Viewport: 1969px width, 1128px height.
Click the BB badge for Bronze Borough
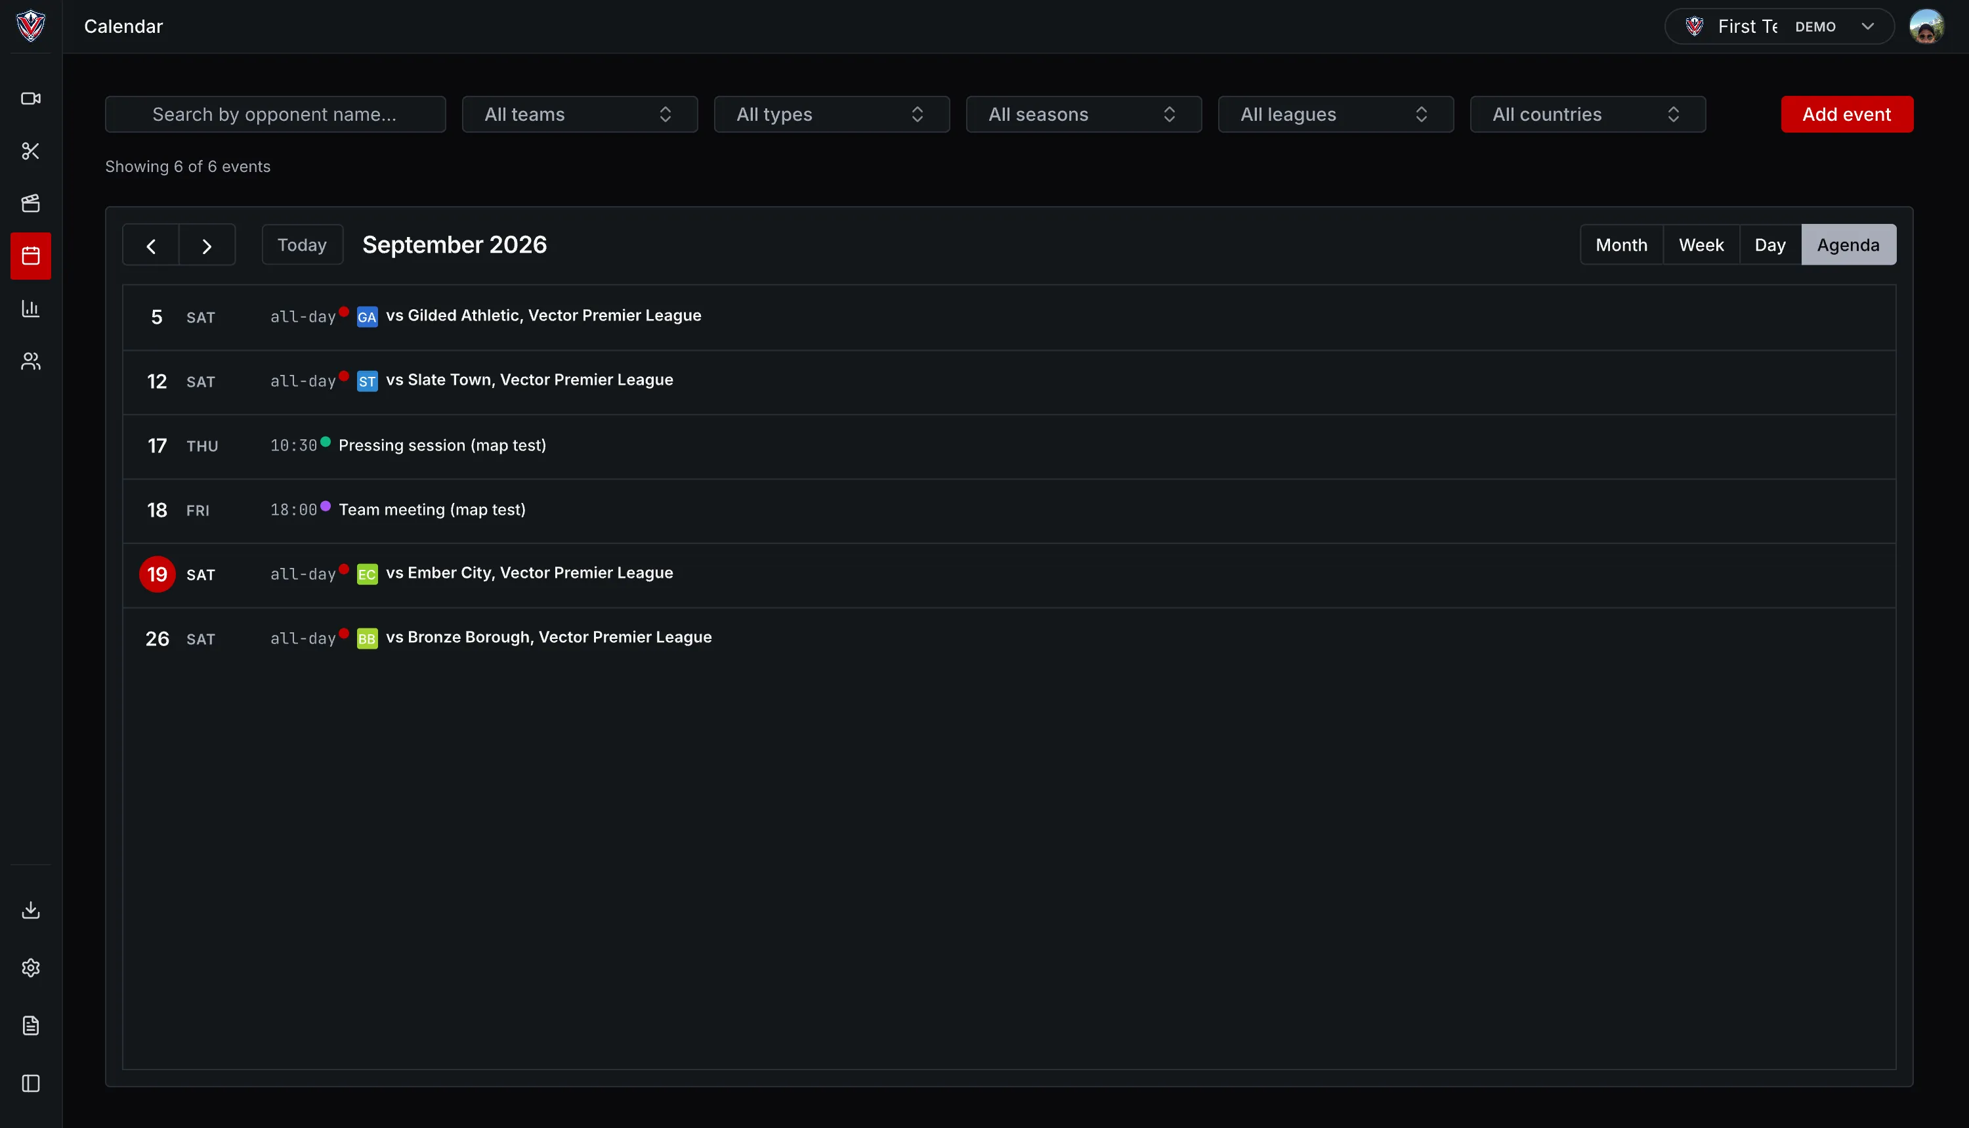coord(367,638)
